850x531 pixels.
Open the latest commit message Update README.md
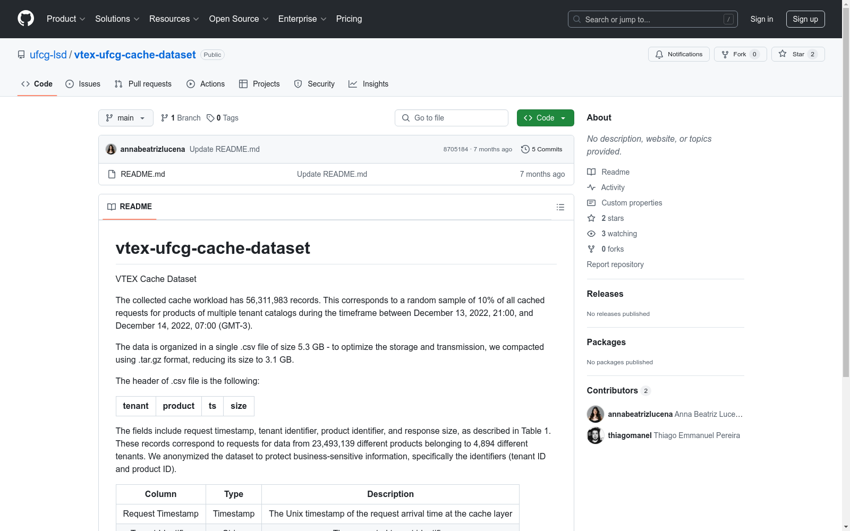(225, 149)
